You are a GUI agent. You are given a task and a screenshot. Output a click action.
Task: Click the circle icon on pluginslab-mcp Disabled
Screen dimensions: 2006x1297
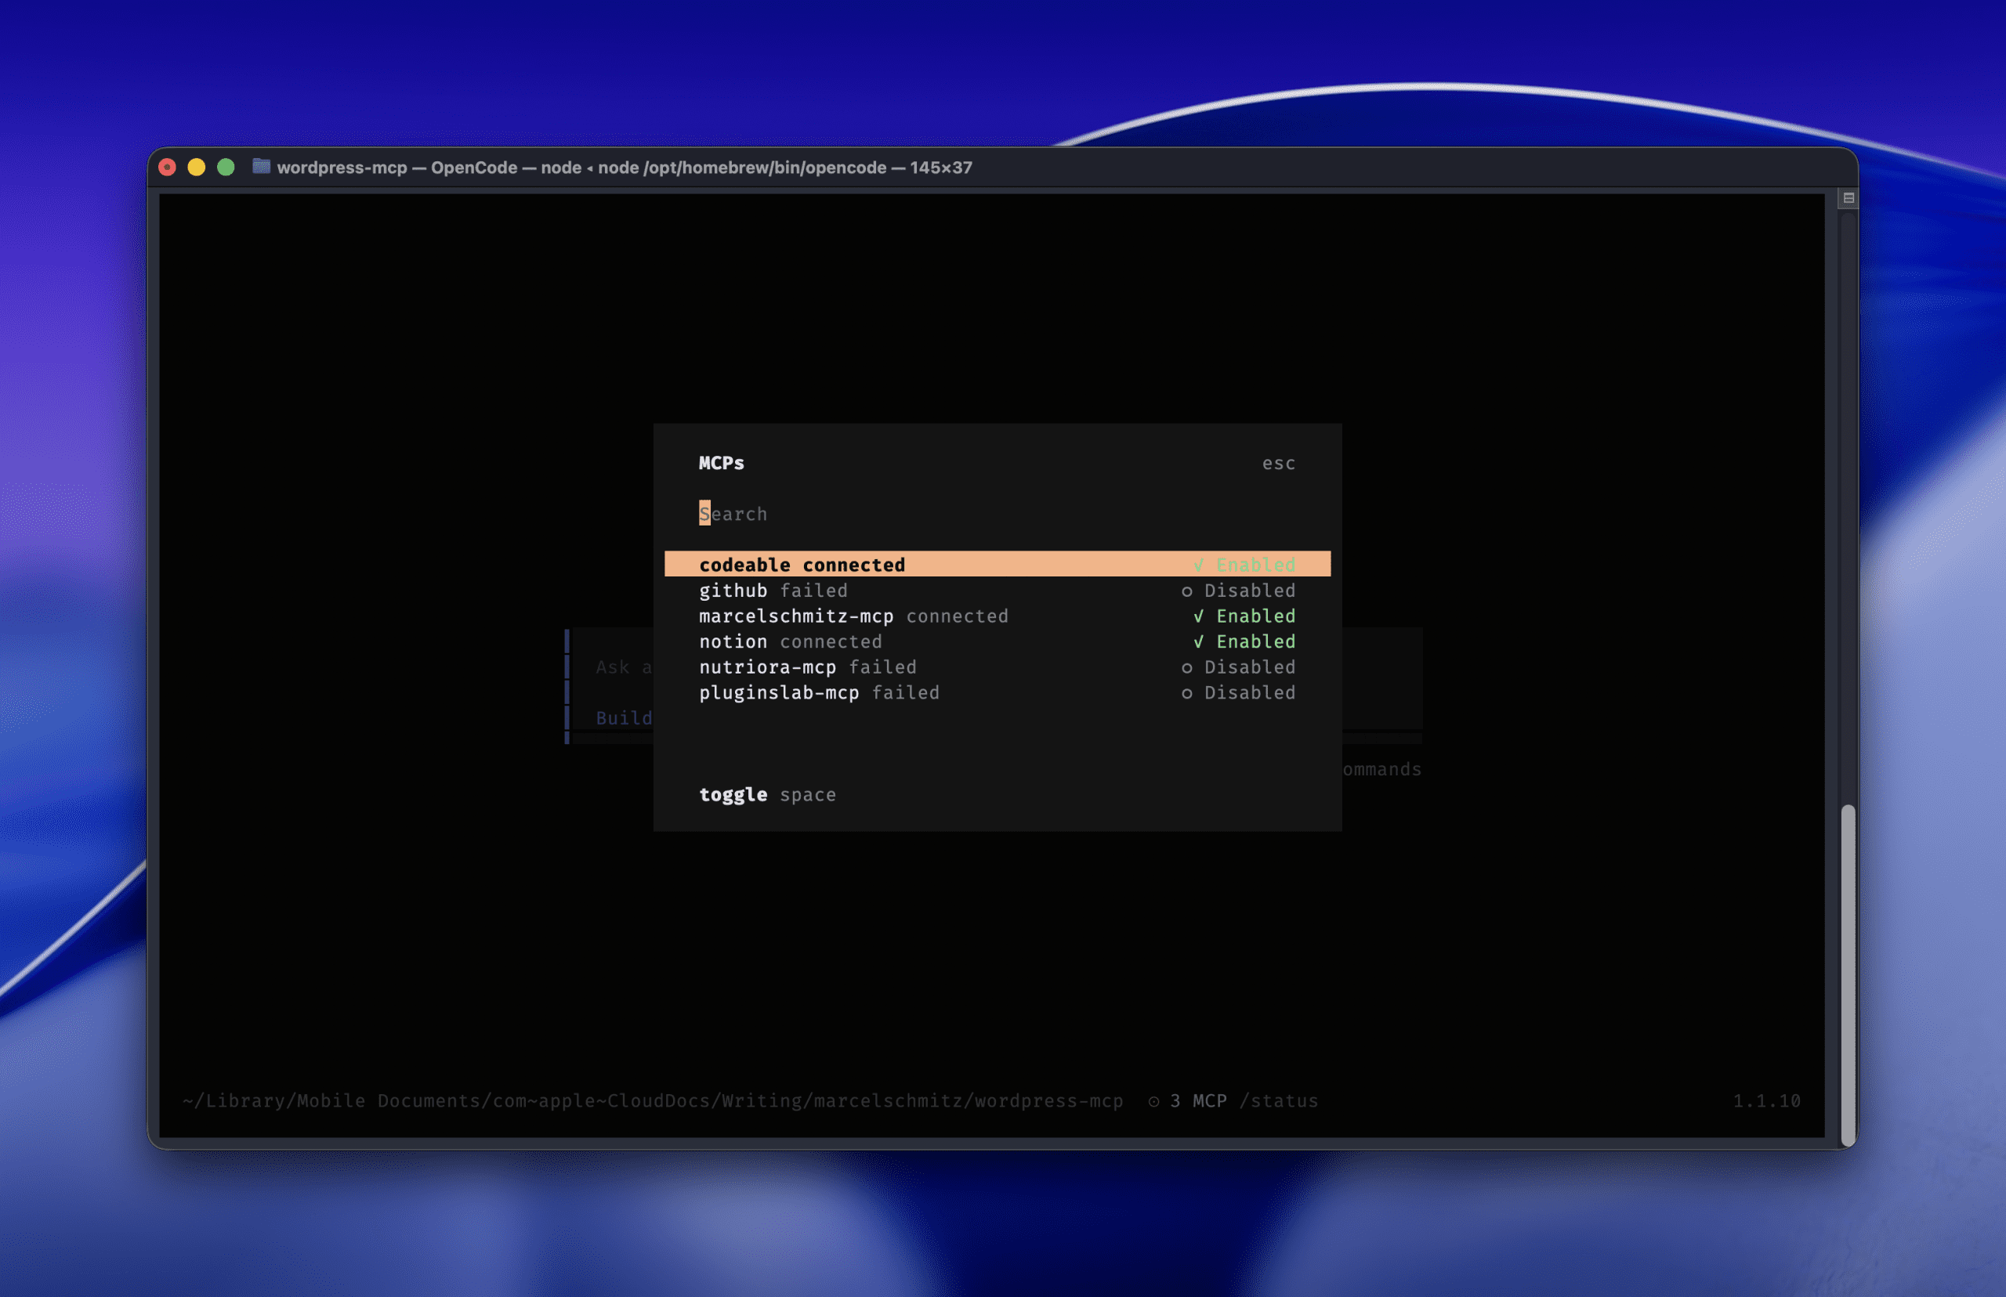1186,693
